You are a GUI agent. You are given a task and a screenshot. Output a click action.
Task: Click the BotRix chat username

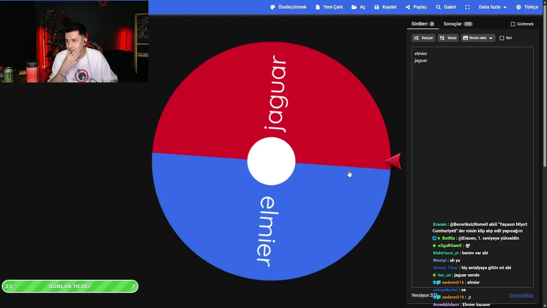coord(448,238)
